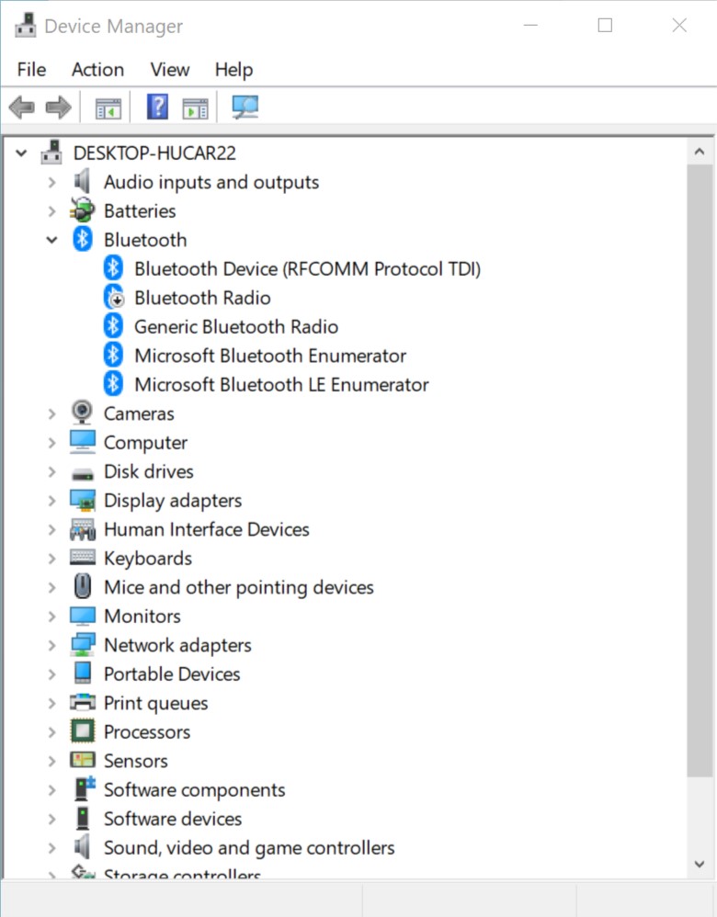Click the Back arrow toolbar icon
This screenshot has width=717, height=917.
[22, 108]
